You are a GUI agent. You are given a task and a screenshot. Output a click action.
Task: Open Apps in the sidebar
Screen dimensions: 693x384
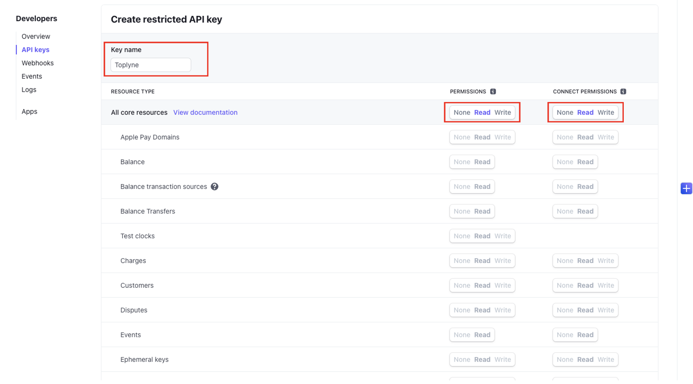pyautogui.click(x=29, y=111)
